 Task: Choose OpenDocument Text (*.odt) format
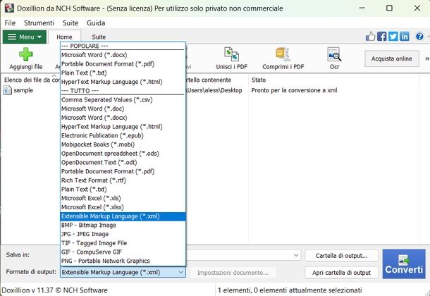tap(123, 162)
